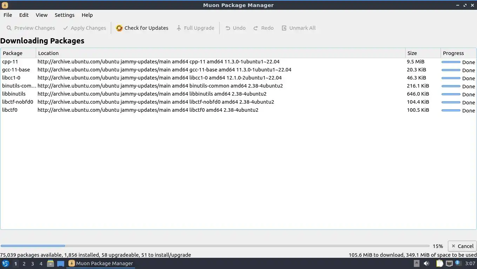Select the libcc1-0 package row
477x269 pixels.
[x=238, y=78]
